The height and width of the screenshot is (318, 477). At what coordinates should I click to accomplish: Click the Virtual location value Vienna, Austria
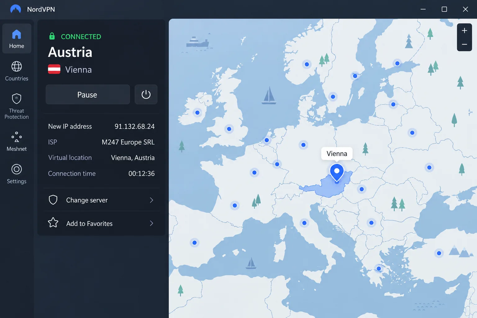(133, 158)
